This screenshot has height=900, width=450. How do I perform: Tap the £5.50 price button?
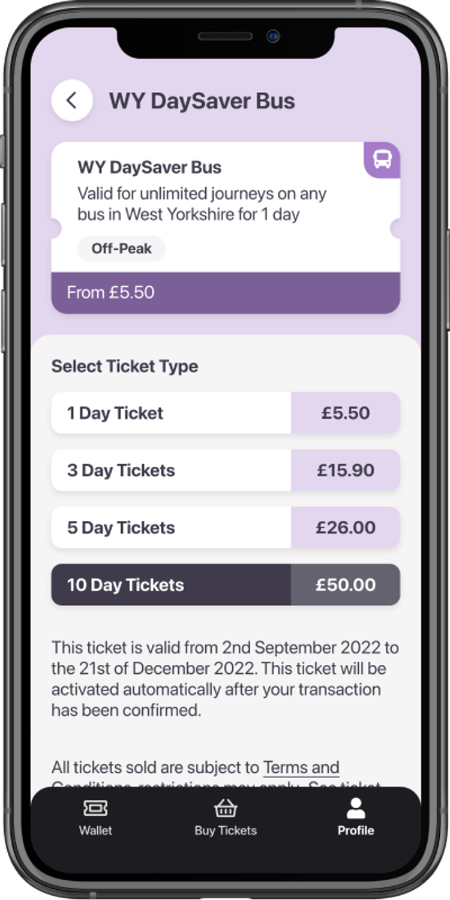click(x=346, y=413)
